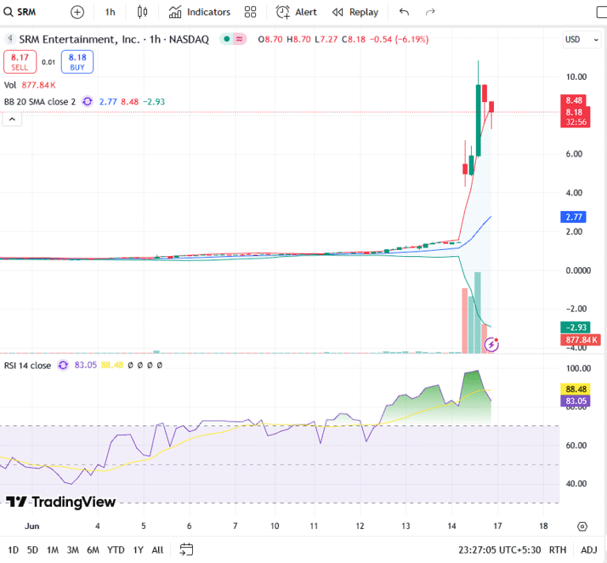Open go-to-date calendar icon

coord(187,550)
